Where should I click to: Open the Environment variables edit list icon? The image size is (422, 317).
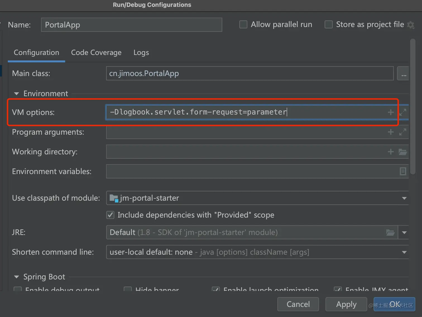click(x=403, y=171)
